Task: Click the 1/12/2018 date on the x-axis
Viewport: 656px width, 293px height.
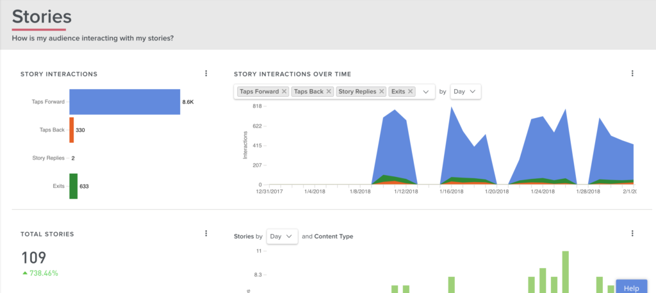Action: coord(406,191)
